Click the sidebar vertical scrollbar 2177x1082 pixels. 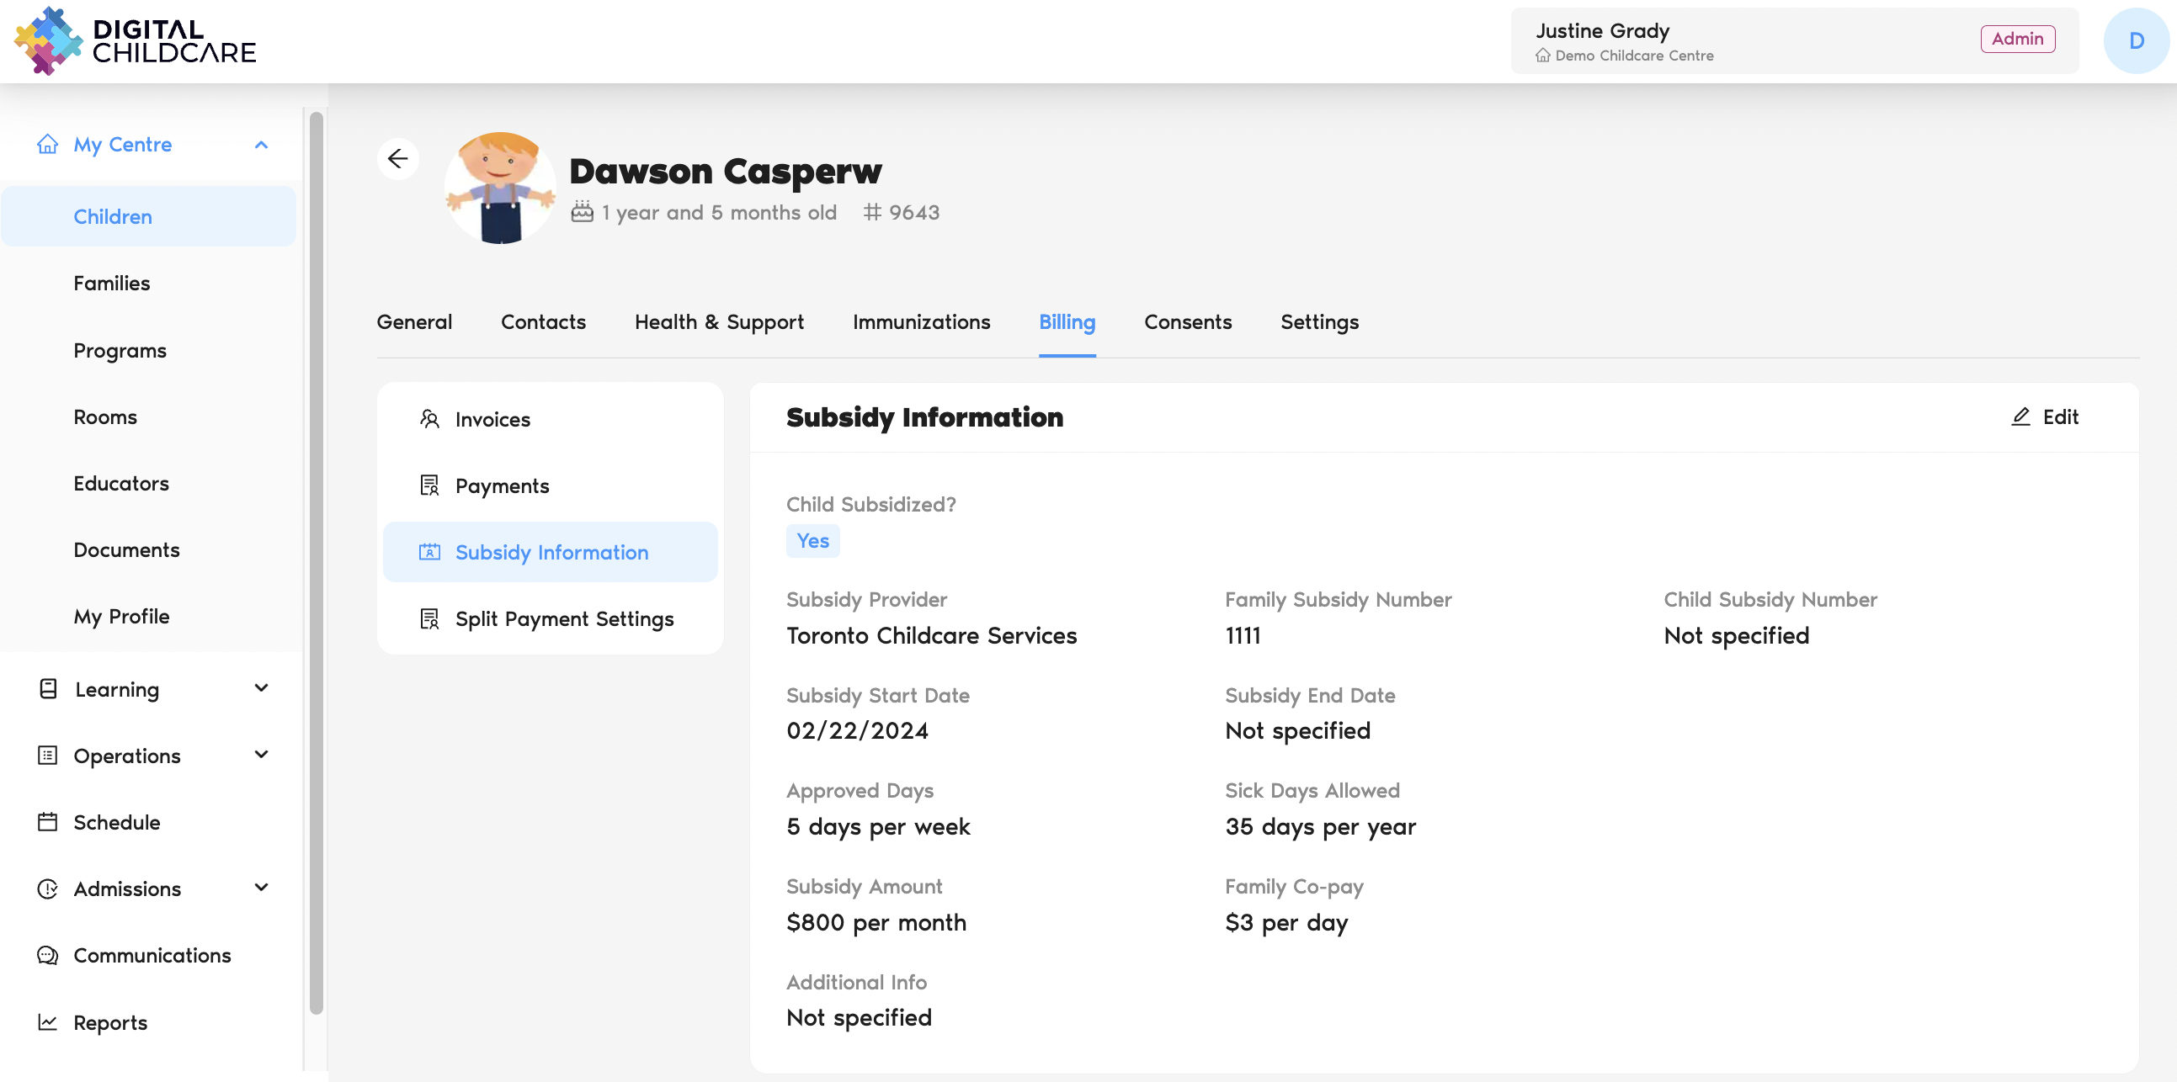pos(316,562)
